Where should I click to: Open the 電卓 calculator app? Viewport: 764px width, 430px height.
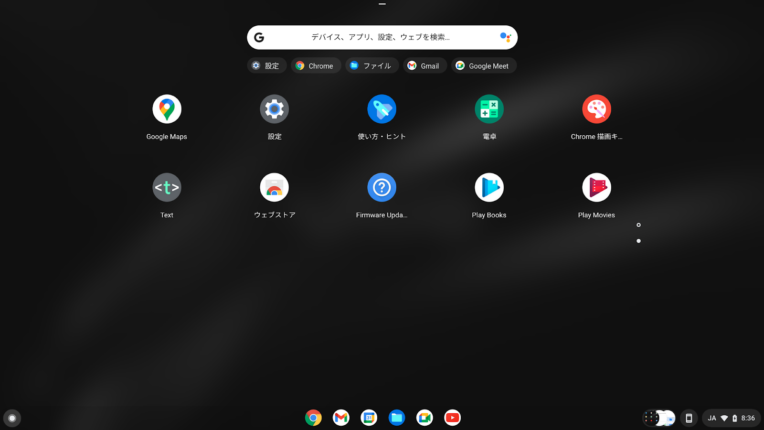tap(489, 109)
